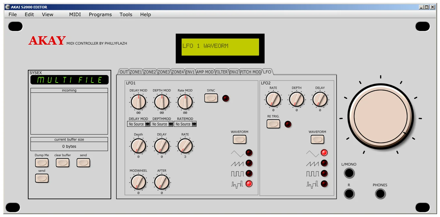Viewport: 440px width, 217px height.
Task: Open the Tools menu
Action: coord(126,15)
